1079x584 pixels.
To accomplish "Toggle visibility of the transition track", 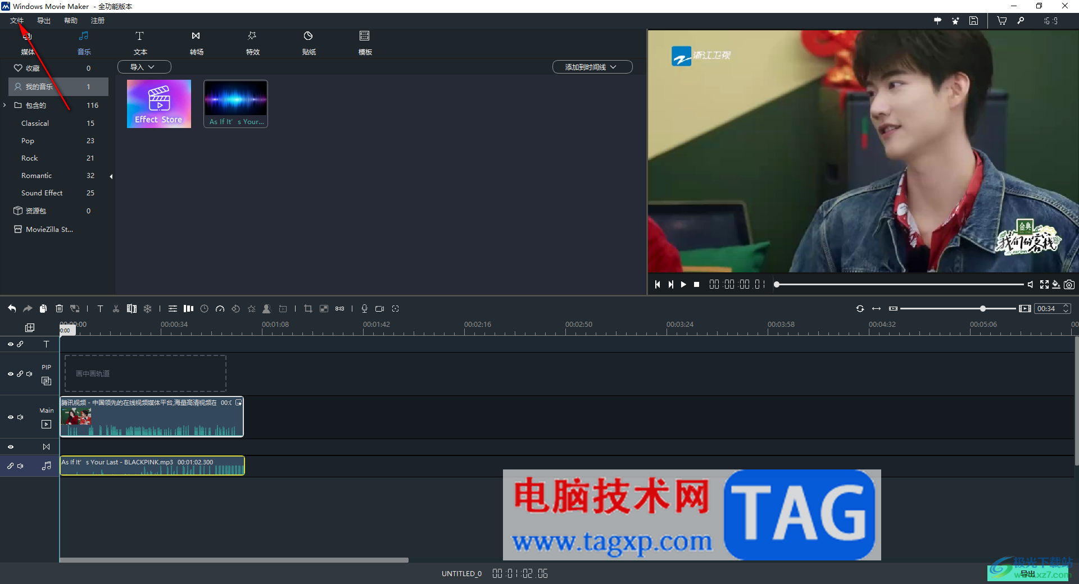I will 11,447.
